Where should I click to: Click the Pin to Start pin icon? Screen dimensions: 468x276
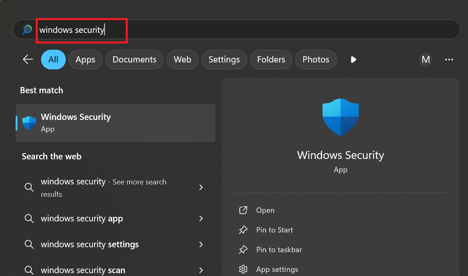pos(243,230)
